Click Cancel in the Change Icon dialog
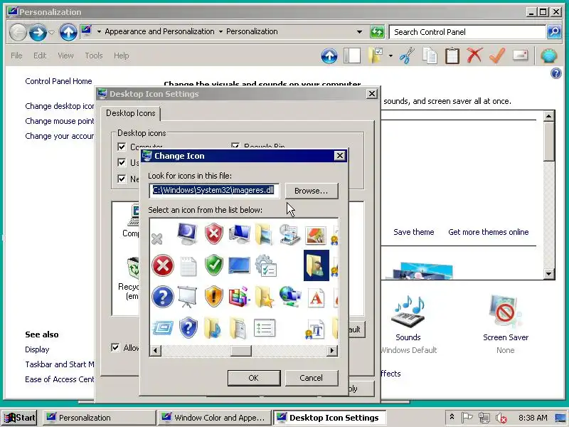This screenshot has height=427, width=569. [x=312, y=378]
